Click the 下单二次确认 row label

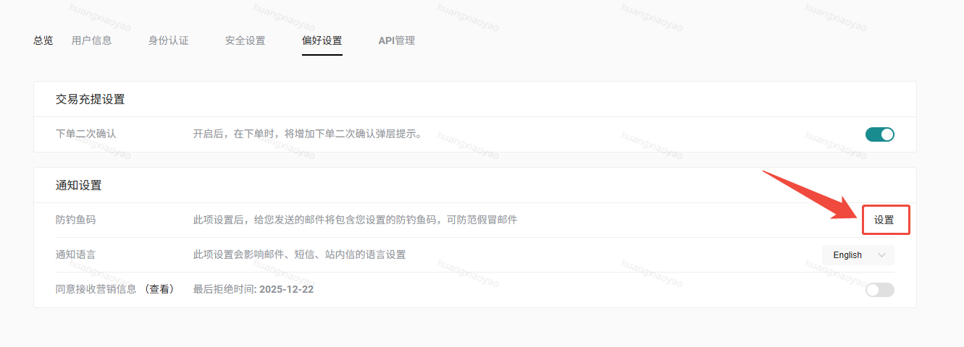85,134
